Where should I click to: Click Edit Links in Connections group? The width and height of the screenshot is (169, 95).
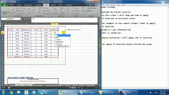(20, 13)
